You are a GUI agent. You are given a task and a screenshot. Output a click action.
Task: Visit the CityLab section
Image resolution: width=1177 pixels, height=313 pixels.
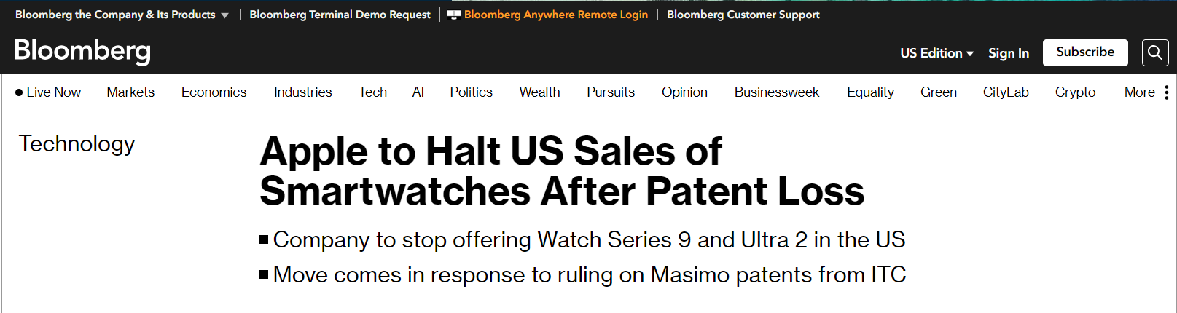coord(1006,92)
